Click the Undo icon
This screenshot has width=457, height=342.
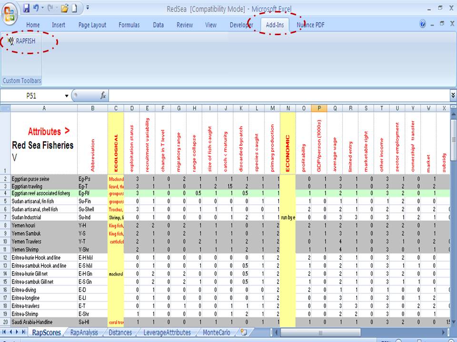(x=36, y=8)
